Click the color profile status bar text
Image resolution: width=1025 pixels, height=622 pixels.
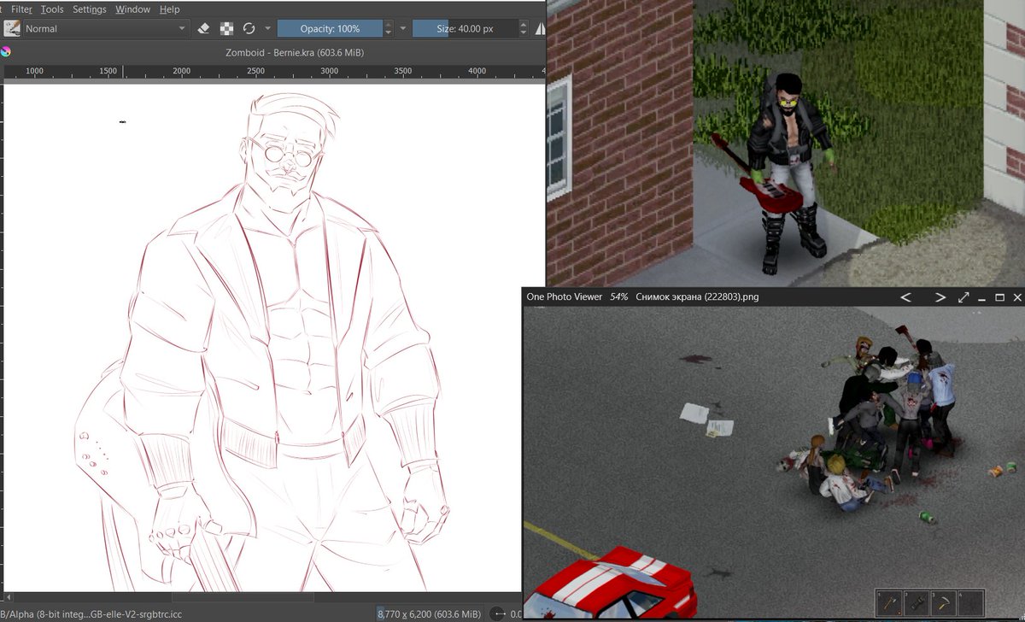(x=91, y=613)
